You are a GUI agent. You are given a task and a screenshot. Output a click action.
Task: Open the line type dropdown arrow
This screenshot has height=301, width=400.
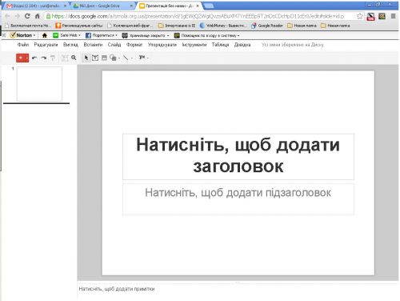(x=132, y=58)
